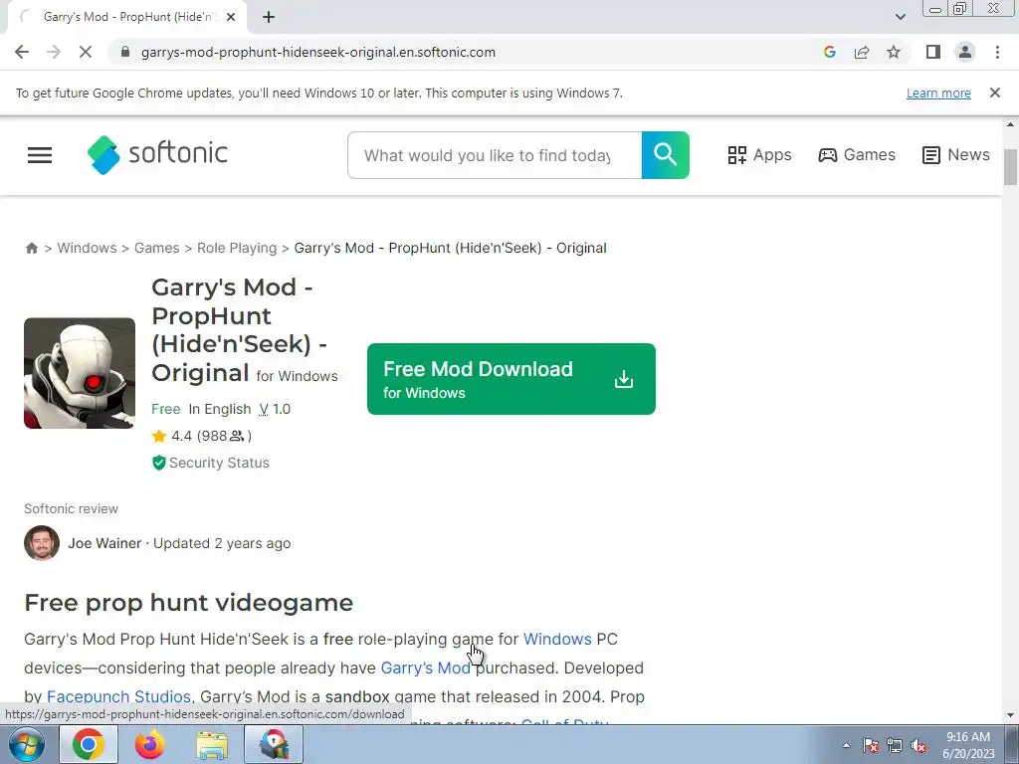
Task: Select the Garry's Mod PropHunt tab
Action: coord(126,17)
